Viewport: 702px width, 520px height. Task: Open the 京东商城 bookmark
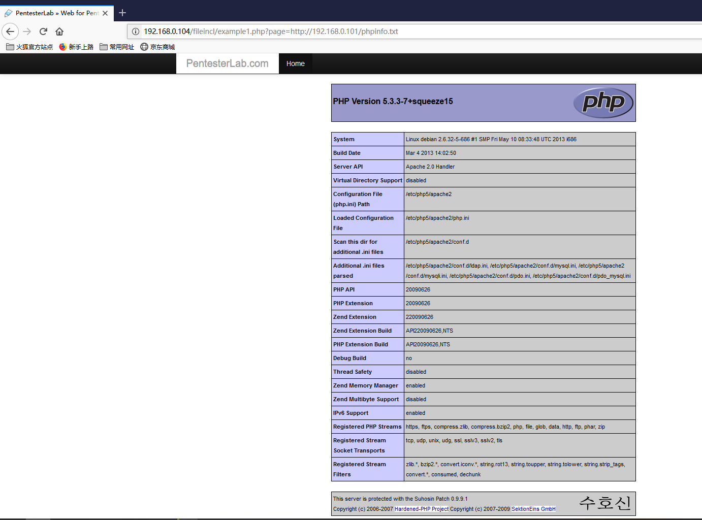point(157,47)
